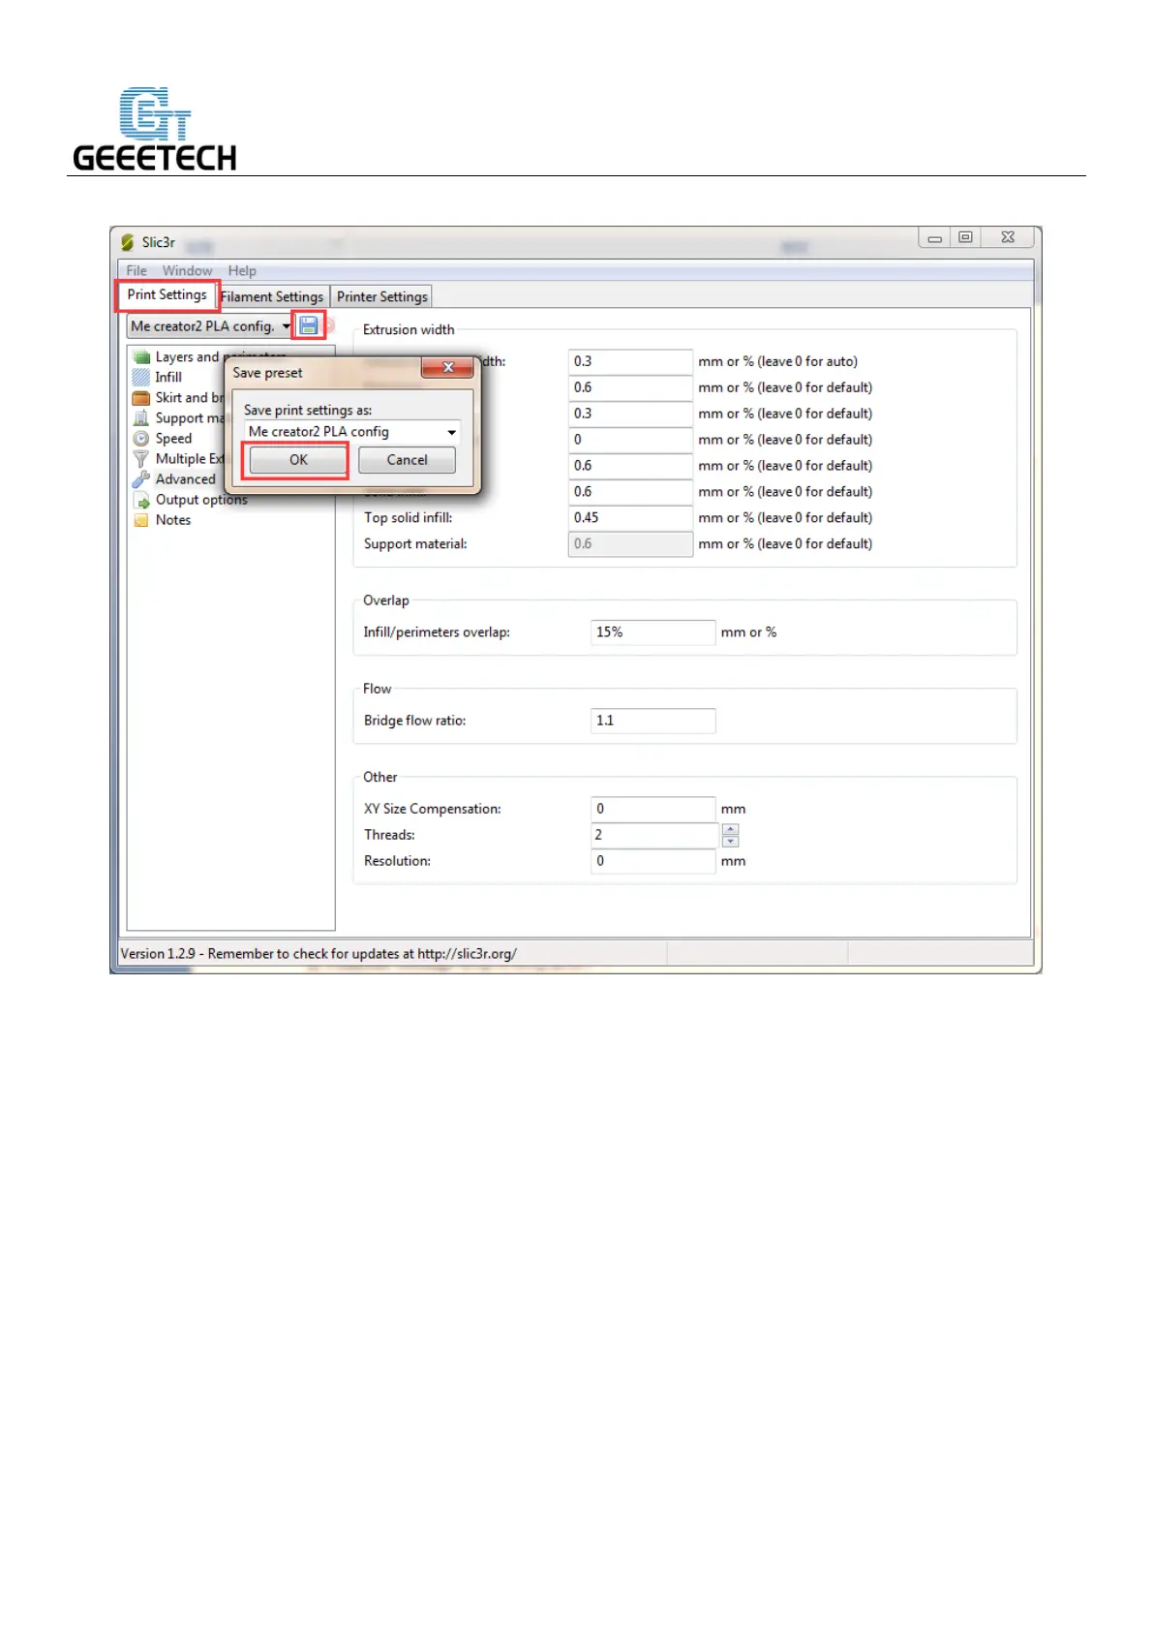Click the Other group label
Screen dimensions: 1153x1631
[380, 777]
